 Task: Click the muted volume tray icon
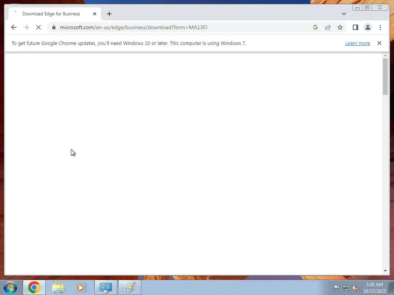tap(355, 288)
